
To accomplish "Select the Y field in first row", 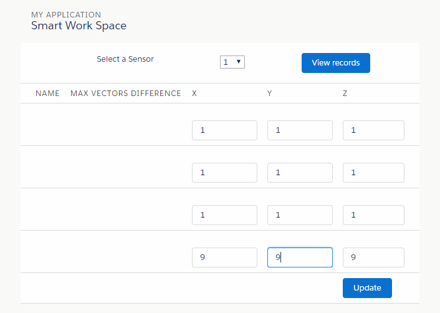I will pos(300,130).
